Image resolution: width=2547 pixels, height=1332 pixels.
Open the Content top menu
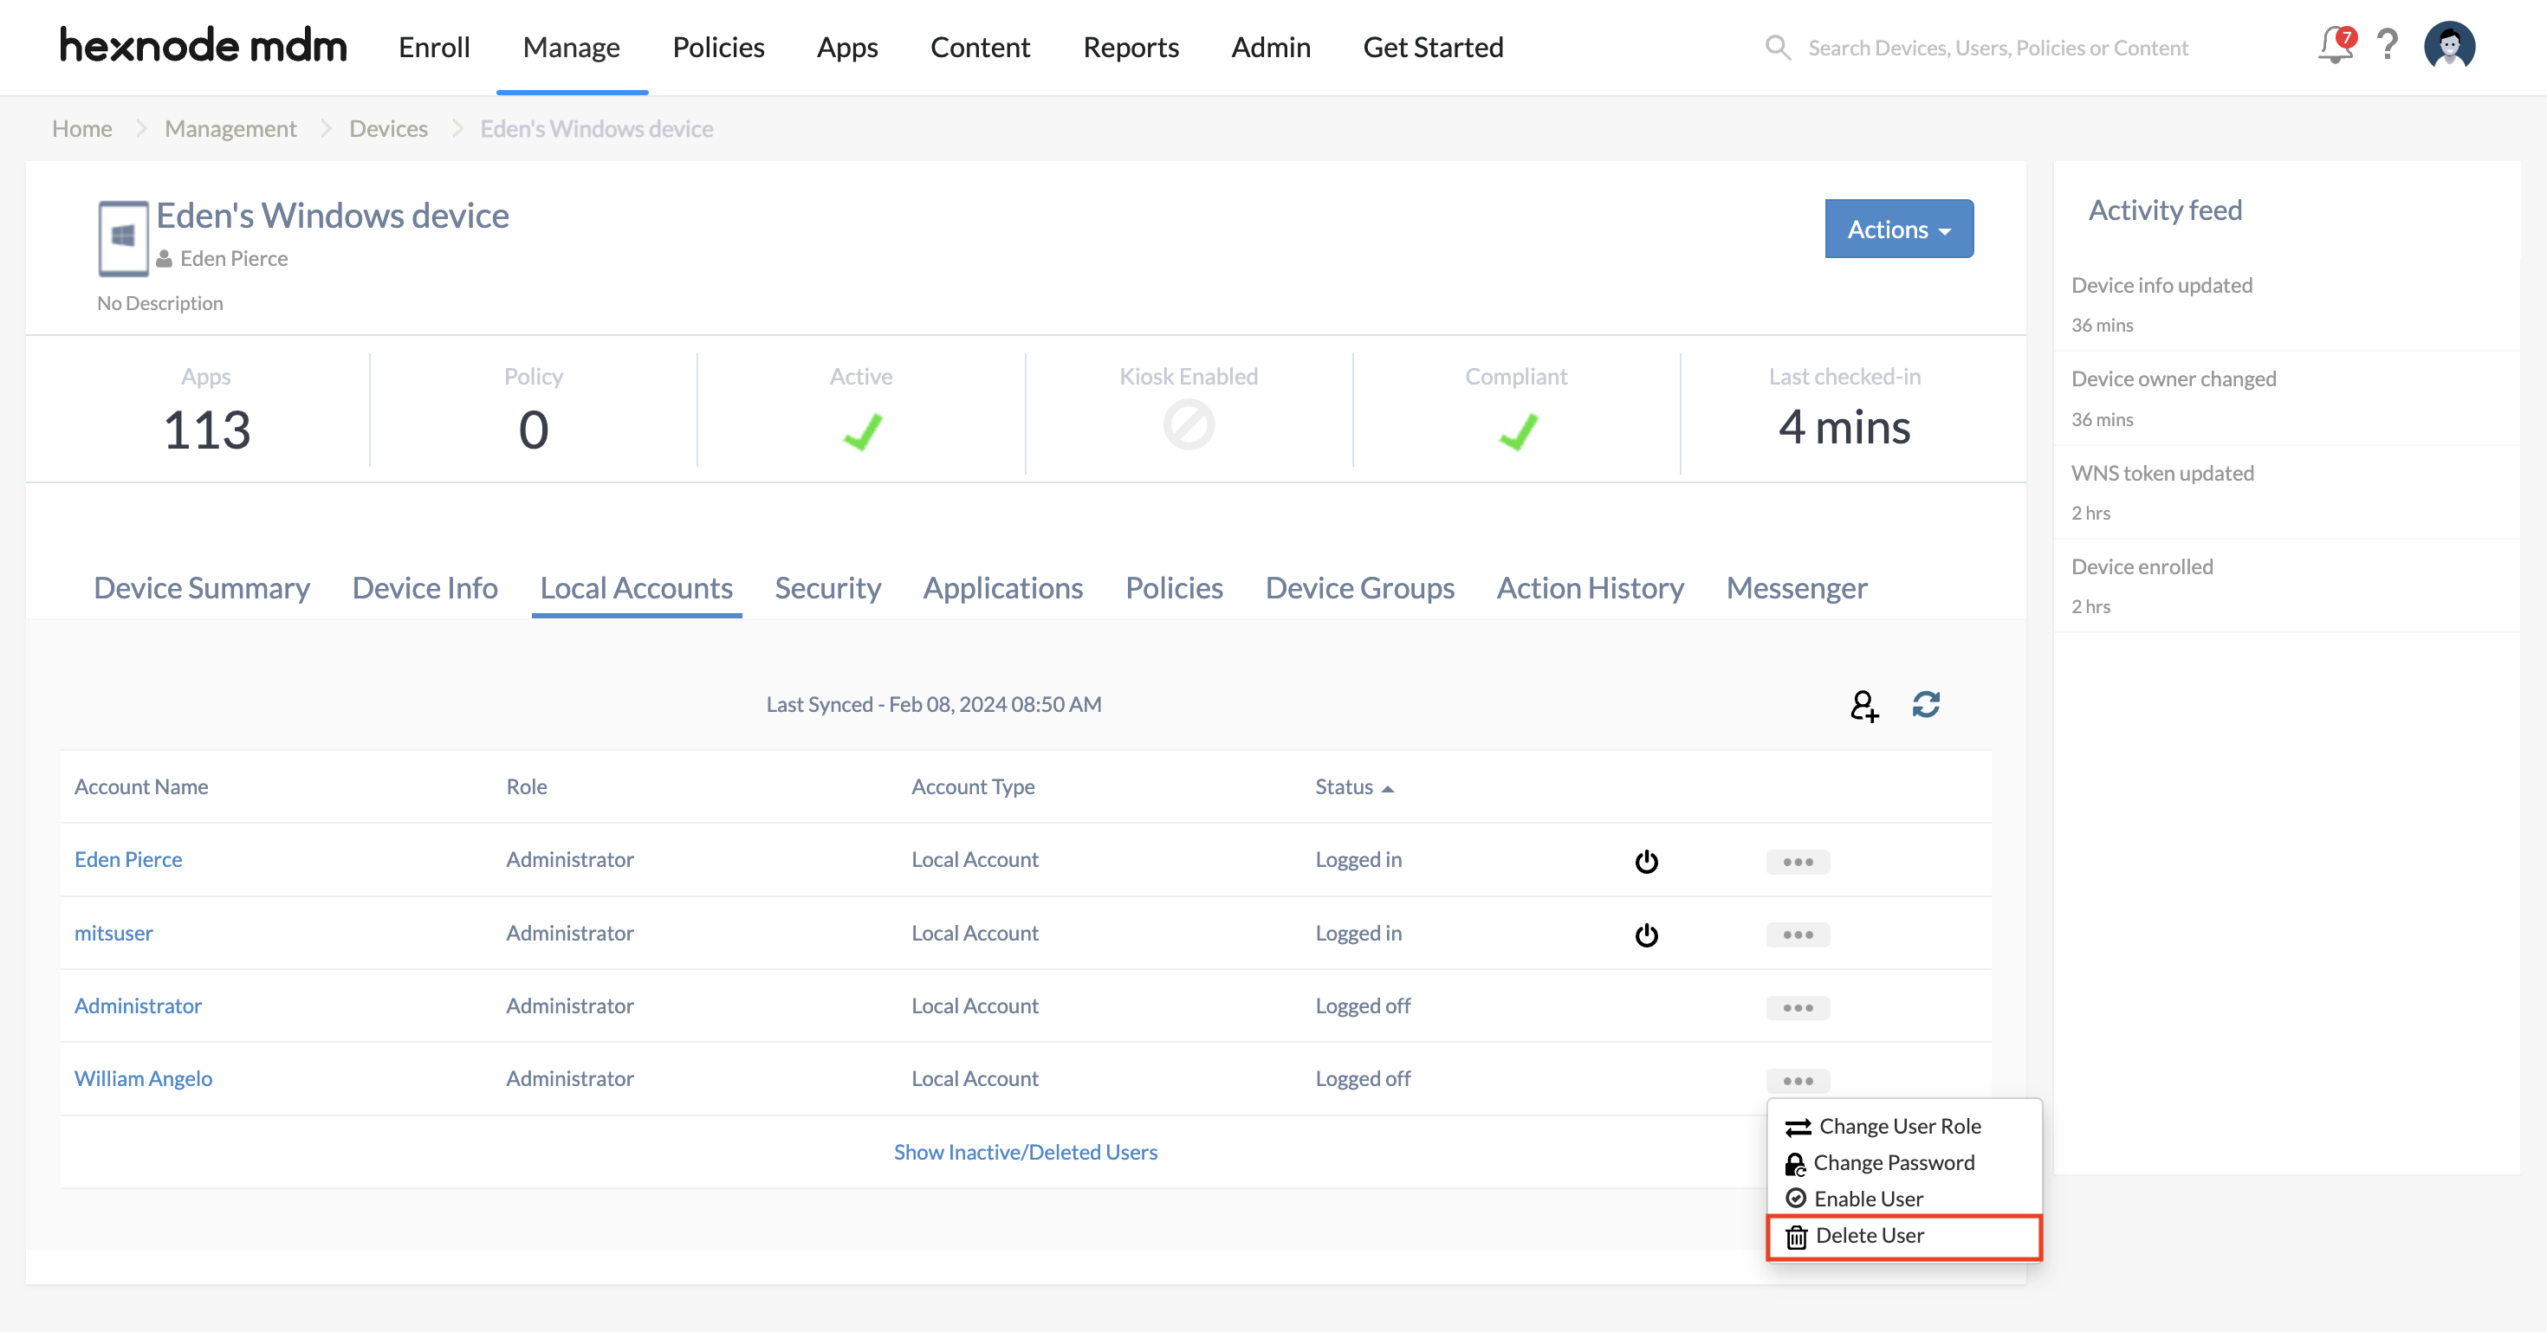(x=980, y=47)
